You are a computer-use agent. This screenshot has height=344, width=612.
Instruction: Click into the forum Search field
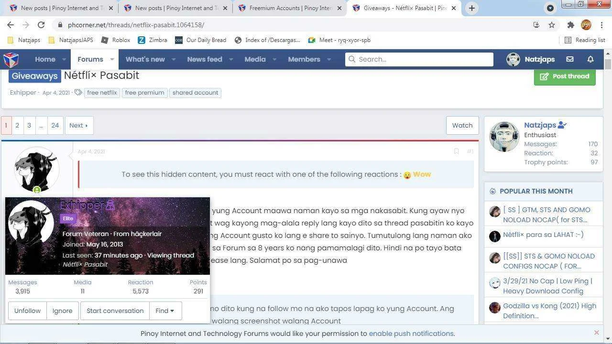[x=419, y=59]
